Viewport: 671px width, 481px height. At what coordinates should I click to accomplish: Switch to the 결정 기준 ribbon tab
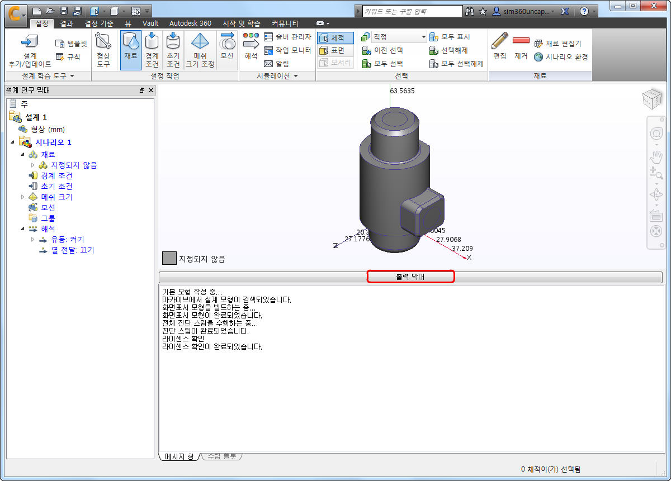pos(99,23)
